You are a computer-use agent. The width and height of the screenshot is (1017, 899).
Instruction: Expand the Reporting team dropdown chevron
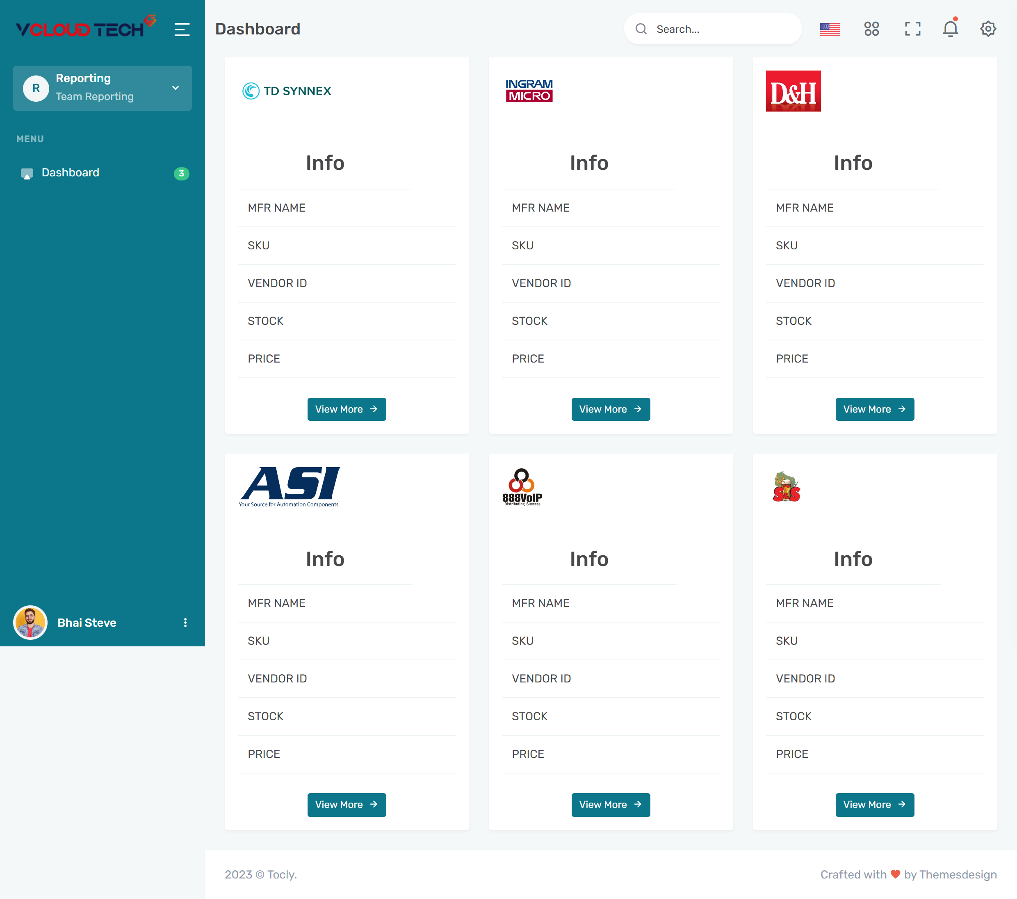click(x=176, y=88)
